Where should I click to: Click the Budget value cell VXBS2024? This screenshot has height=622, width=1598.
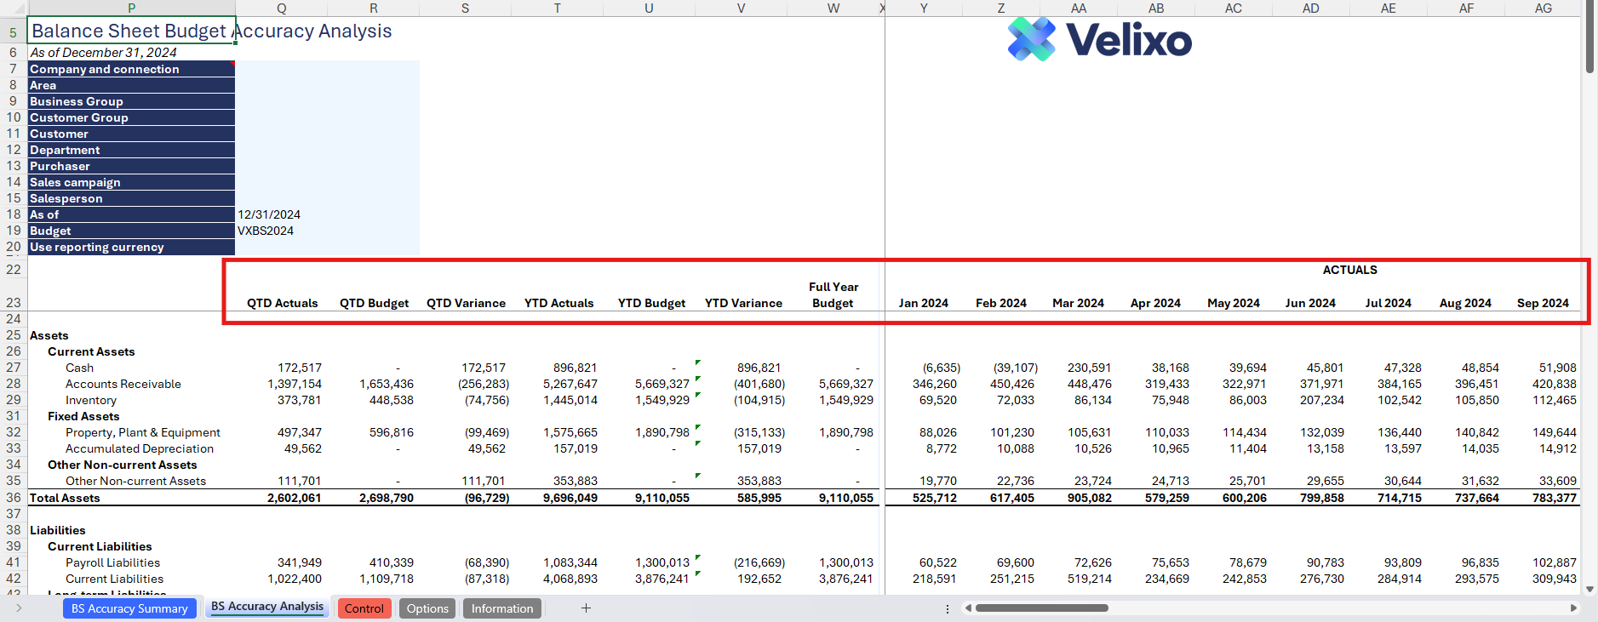tap(266, 231)
